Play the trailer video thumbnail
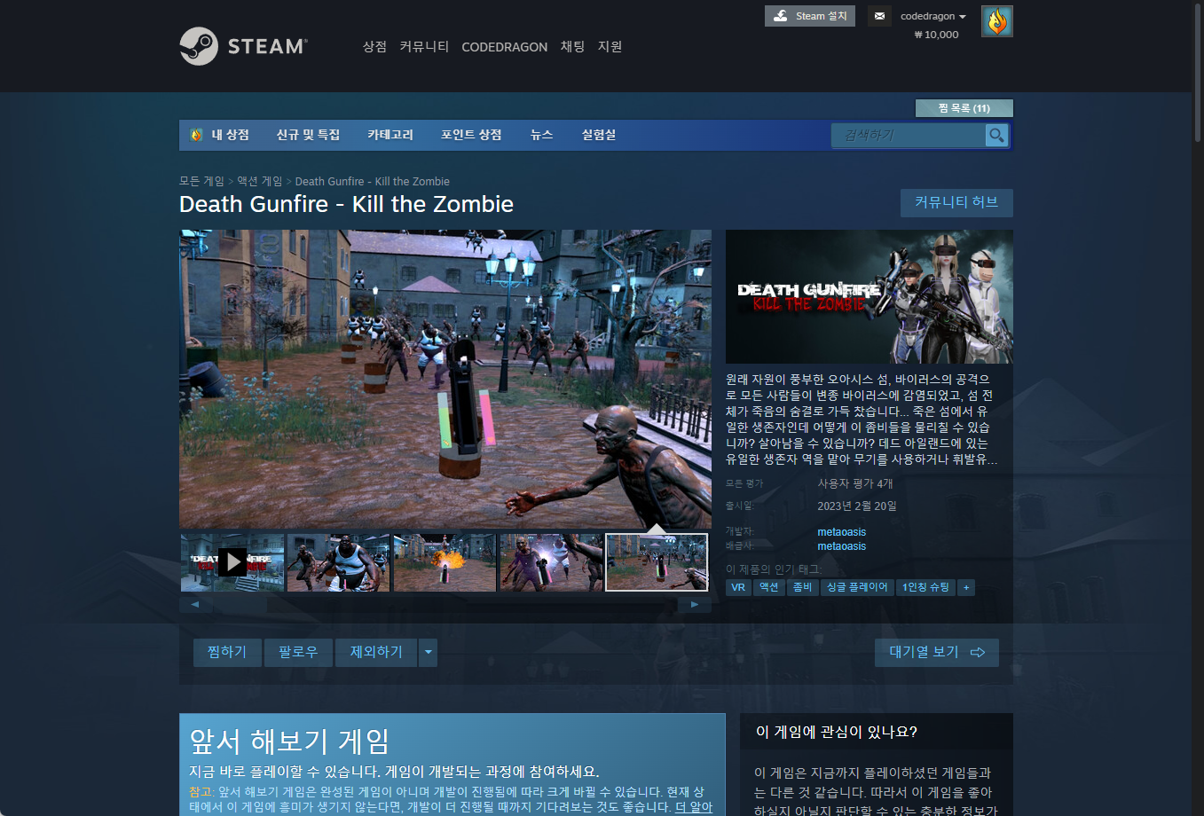 [x=232, y=562]
